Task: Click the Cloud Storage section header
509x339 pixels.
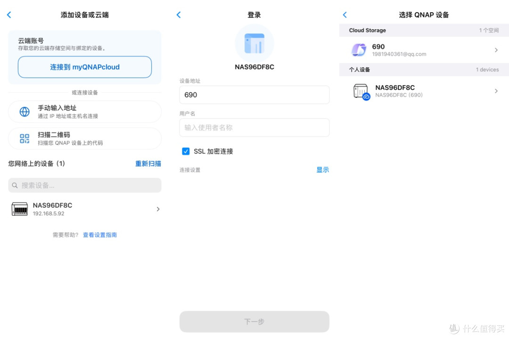Action: (424, 30)
